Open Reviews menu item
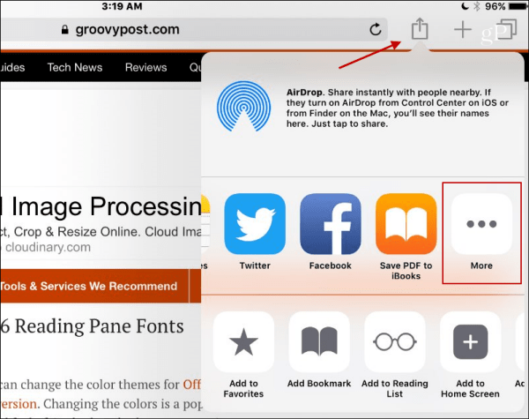This screenshot has width=529, height=419. pyautogui.click(x=145, y=67)
